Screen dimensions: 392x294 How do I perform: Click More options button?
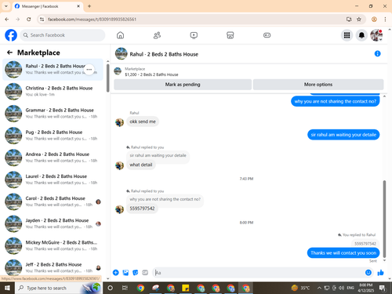318,85
